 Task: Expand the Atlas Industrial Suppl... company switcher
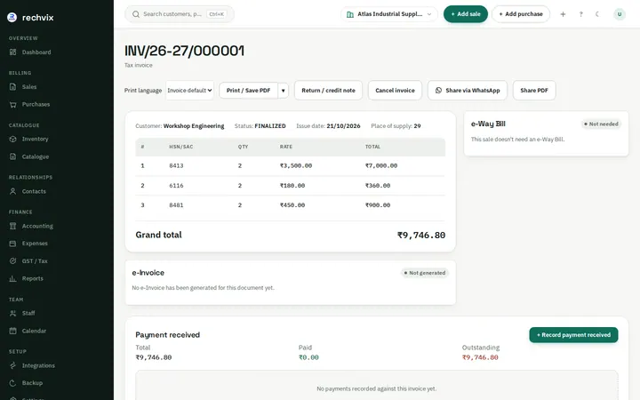coord(389,14)
